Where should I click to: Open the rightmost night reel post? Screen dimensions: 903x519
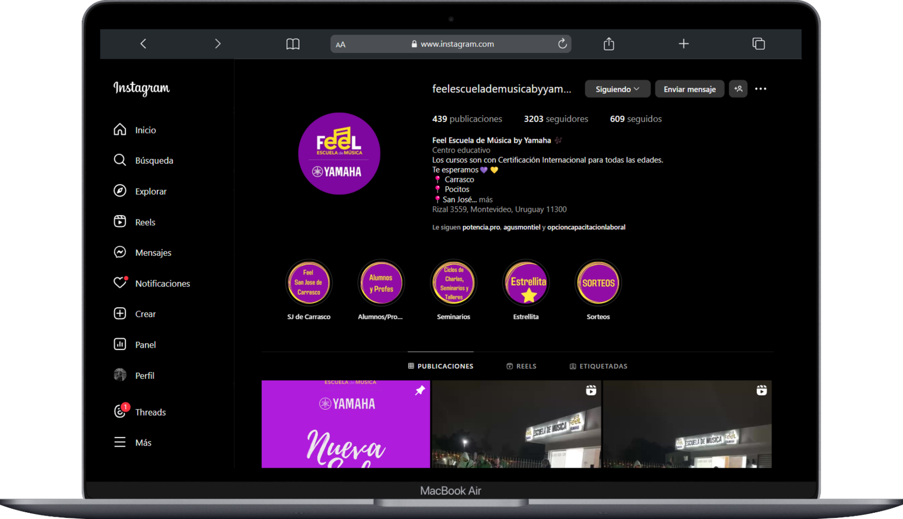point(687,424)
